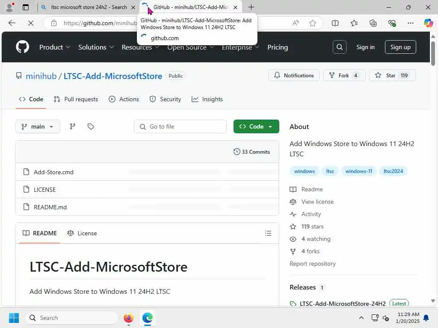The width and height of the screenshot is (438, 328).
Task: Click the GitHub search magnifier button
Action: coord(339,47)
